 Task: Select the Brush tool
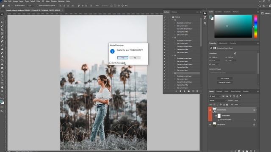2,45
